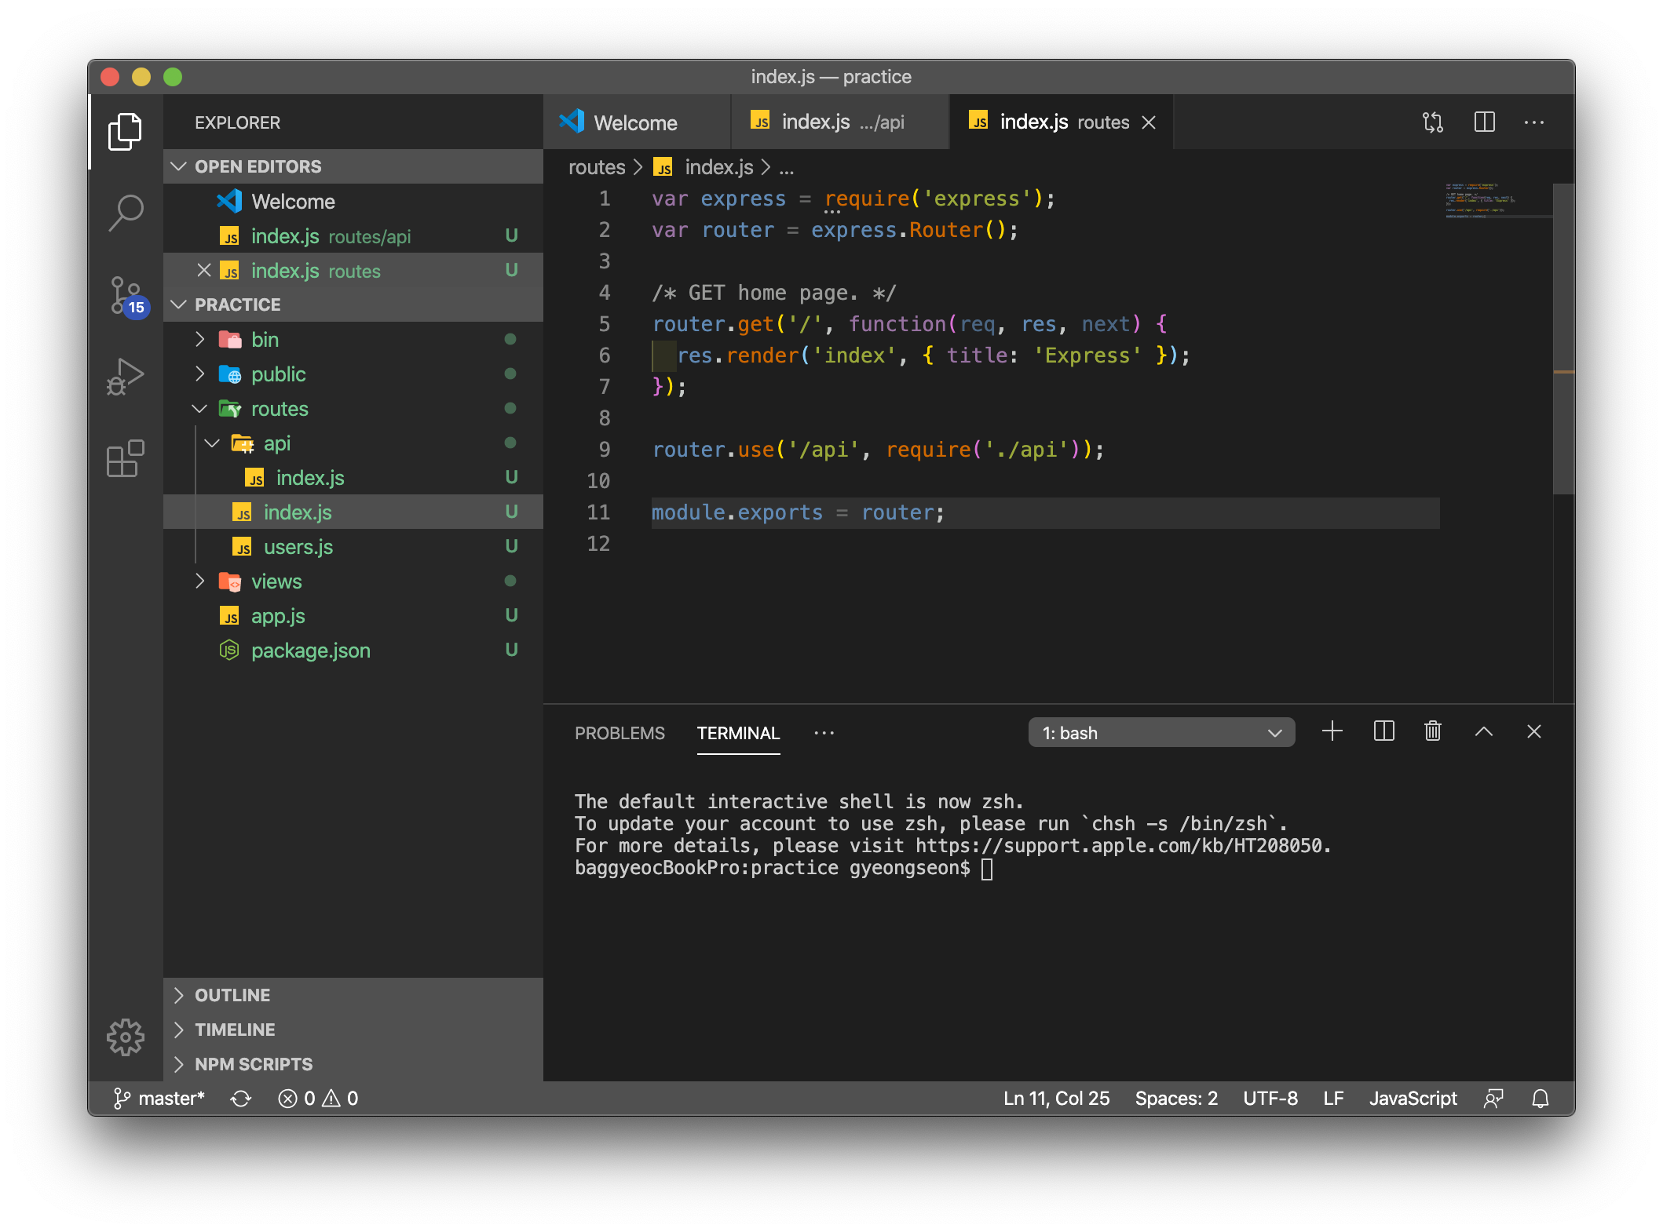The image size is (1663, 1232).
Task: Open Source Control view with 15 badge
Action: 126,295
